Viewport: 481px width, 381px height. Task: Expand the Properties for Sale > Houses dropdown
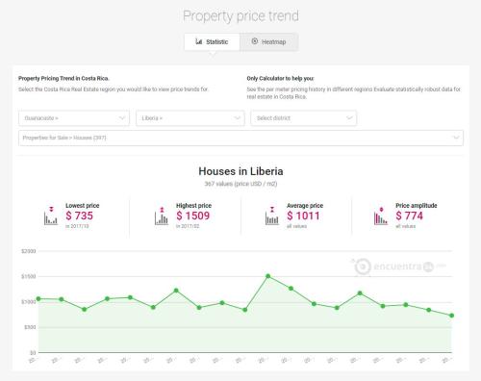pyautogui.click(x=240, y=138)
